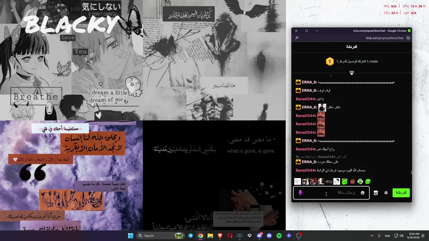Image resolution: width=429 pixels, height=241 pixels.
Task: Open OBS Studio from the taskbar
Action: (299, 236)
